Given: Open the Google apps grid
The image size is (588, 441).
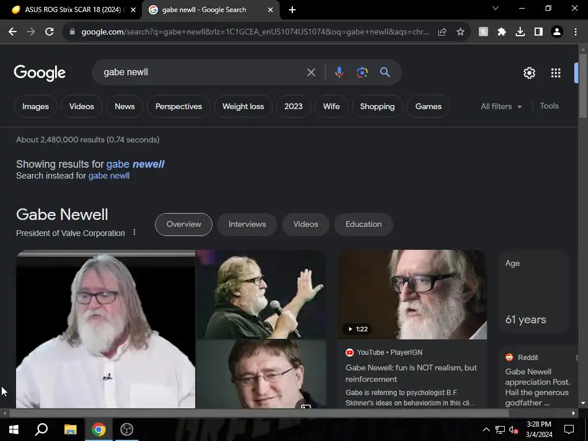Looking at the screenshot, I should [556, 73].
